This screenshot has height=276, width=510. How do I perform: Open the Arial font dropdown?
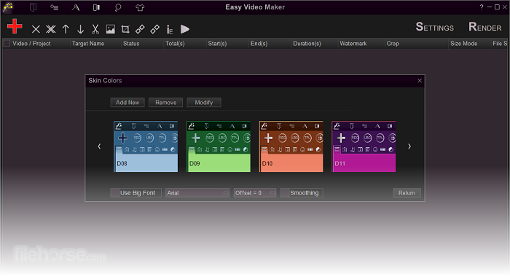tap(197, 193)
